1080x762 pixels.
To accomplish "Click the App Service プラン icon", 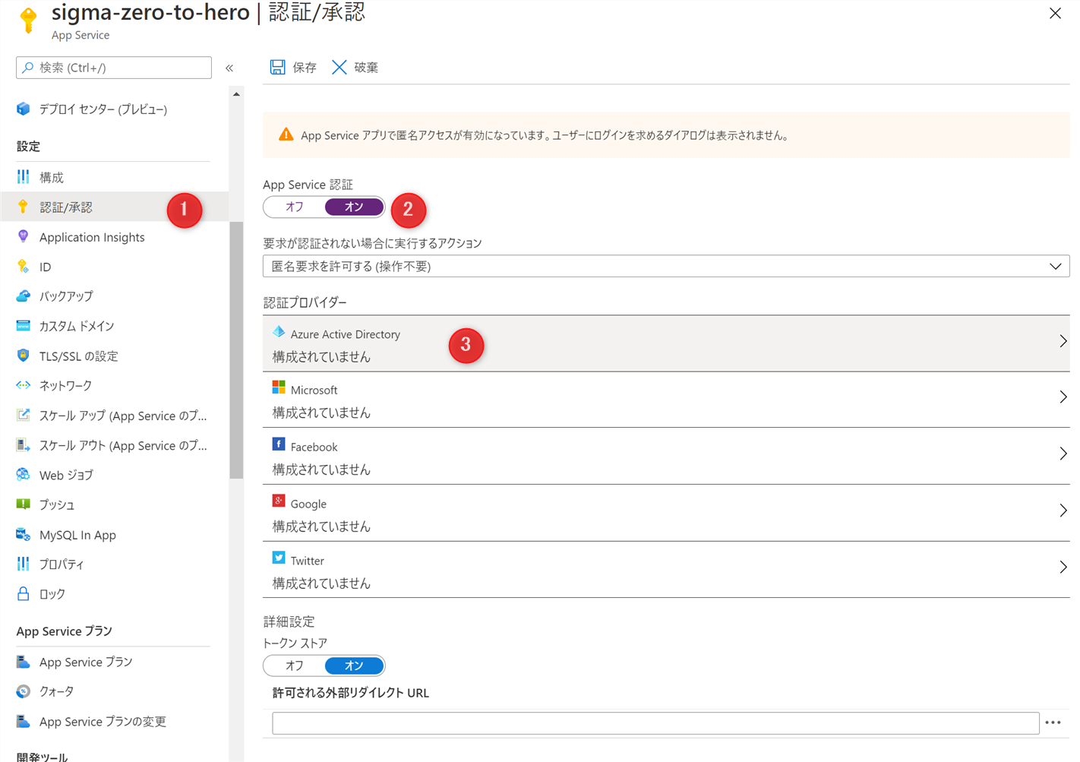I will point(24,662).
